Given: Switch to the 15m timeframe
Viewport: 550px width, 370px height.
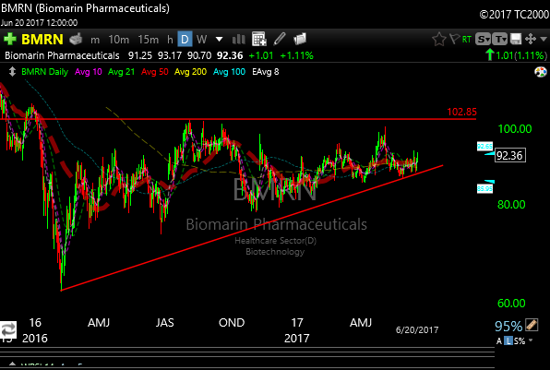Looking at the screenshot, I should click(x=148, y=40).
